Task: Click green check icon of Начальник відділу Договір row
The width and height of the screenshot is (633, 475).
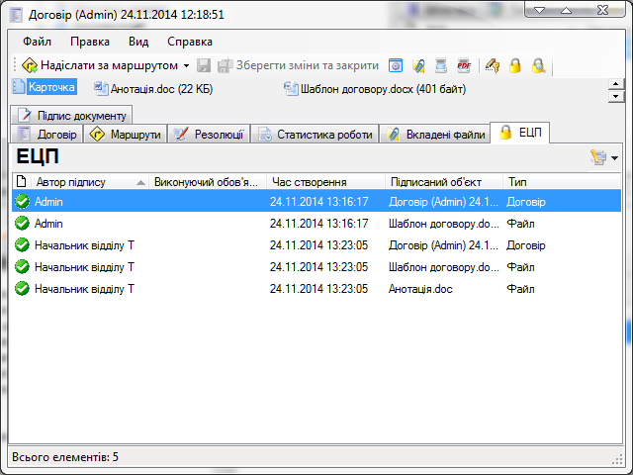Action: (22, 244)
